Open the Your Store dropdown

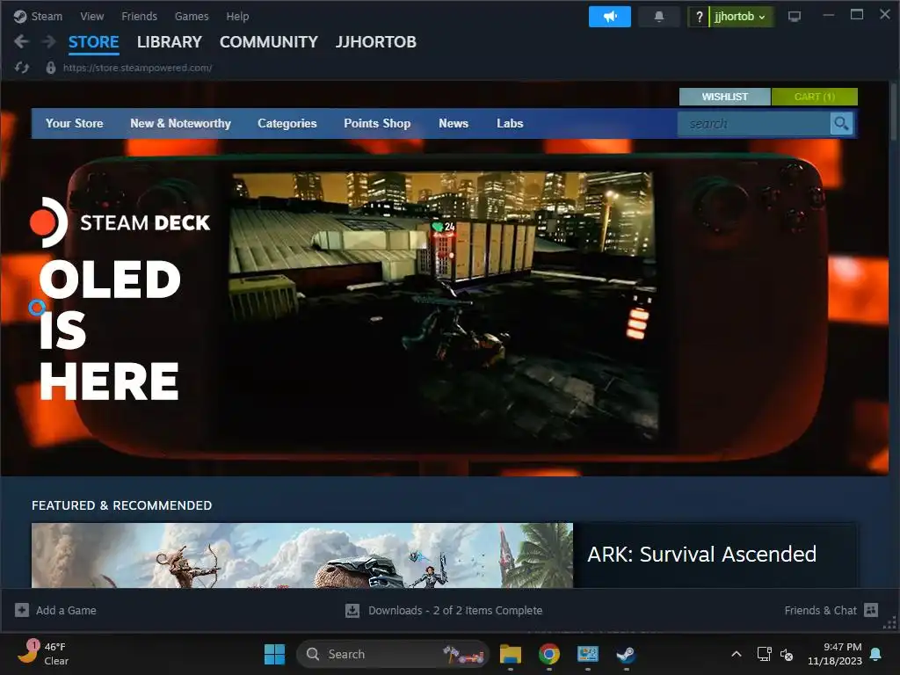[x=75, y=123]
